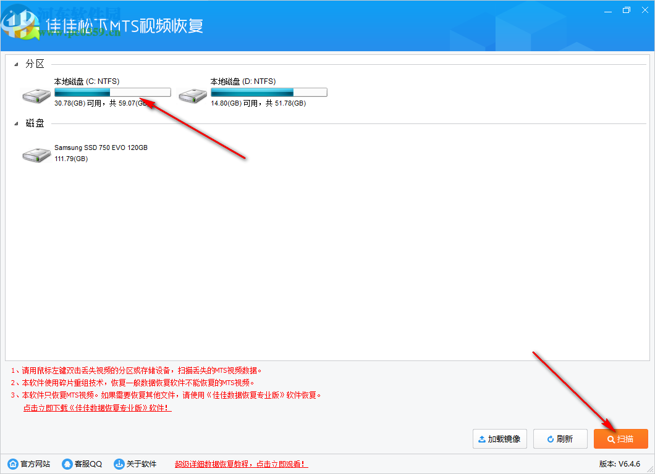Click the upload icon on 加载镜像 button
Screen dimensions: 655x474
[482, 439]
